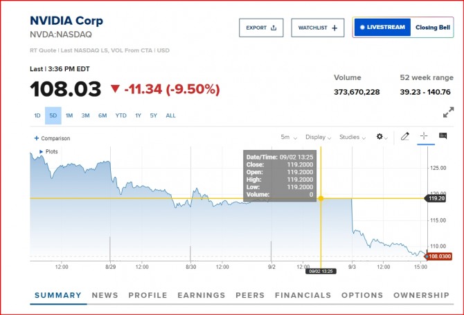Image resolution: width=464 pixels, height=315 pixels.
Task: Switch chart range to 1M
Action: pyautogui.click(x=69, y=115)
